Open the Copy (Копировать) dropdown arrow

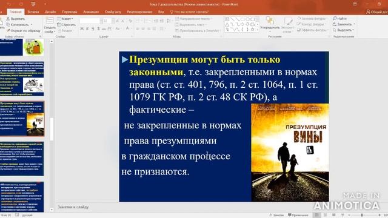pos(32,25)
